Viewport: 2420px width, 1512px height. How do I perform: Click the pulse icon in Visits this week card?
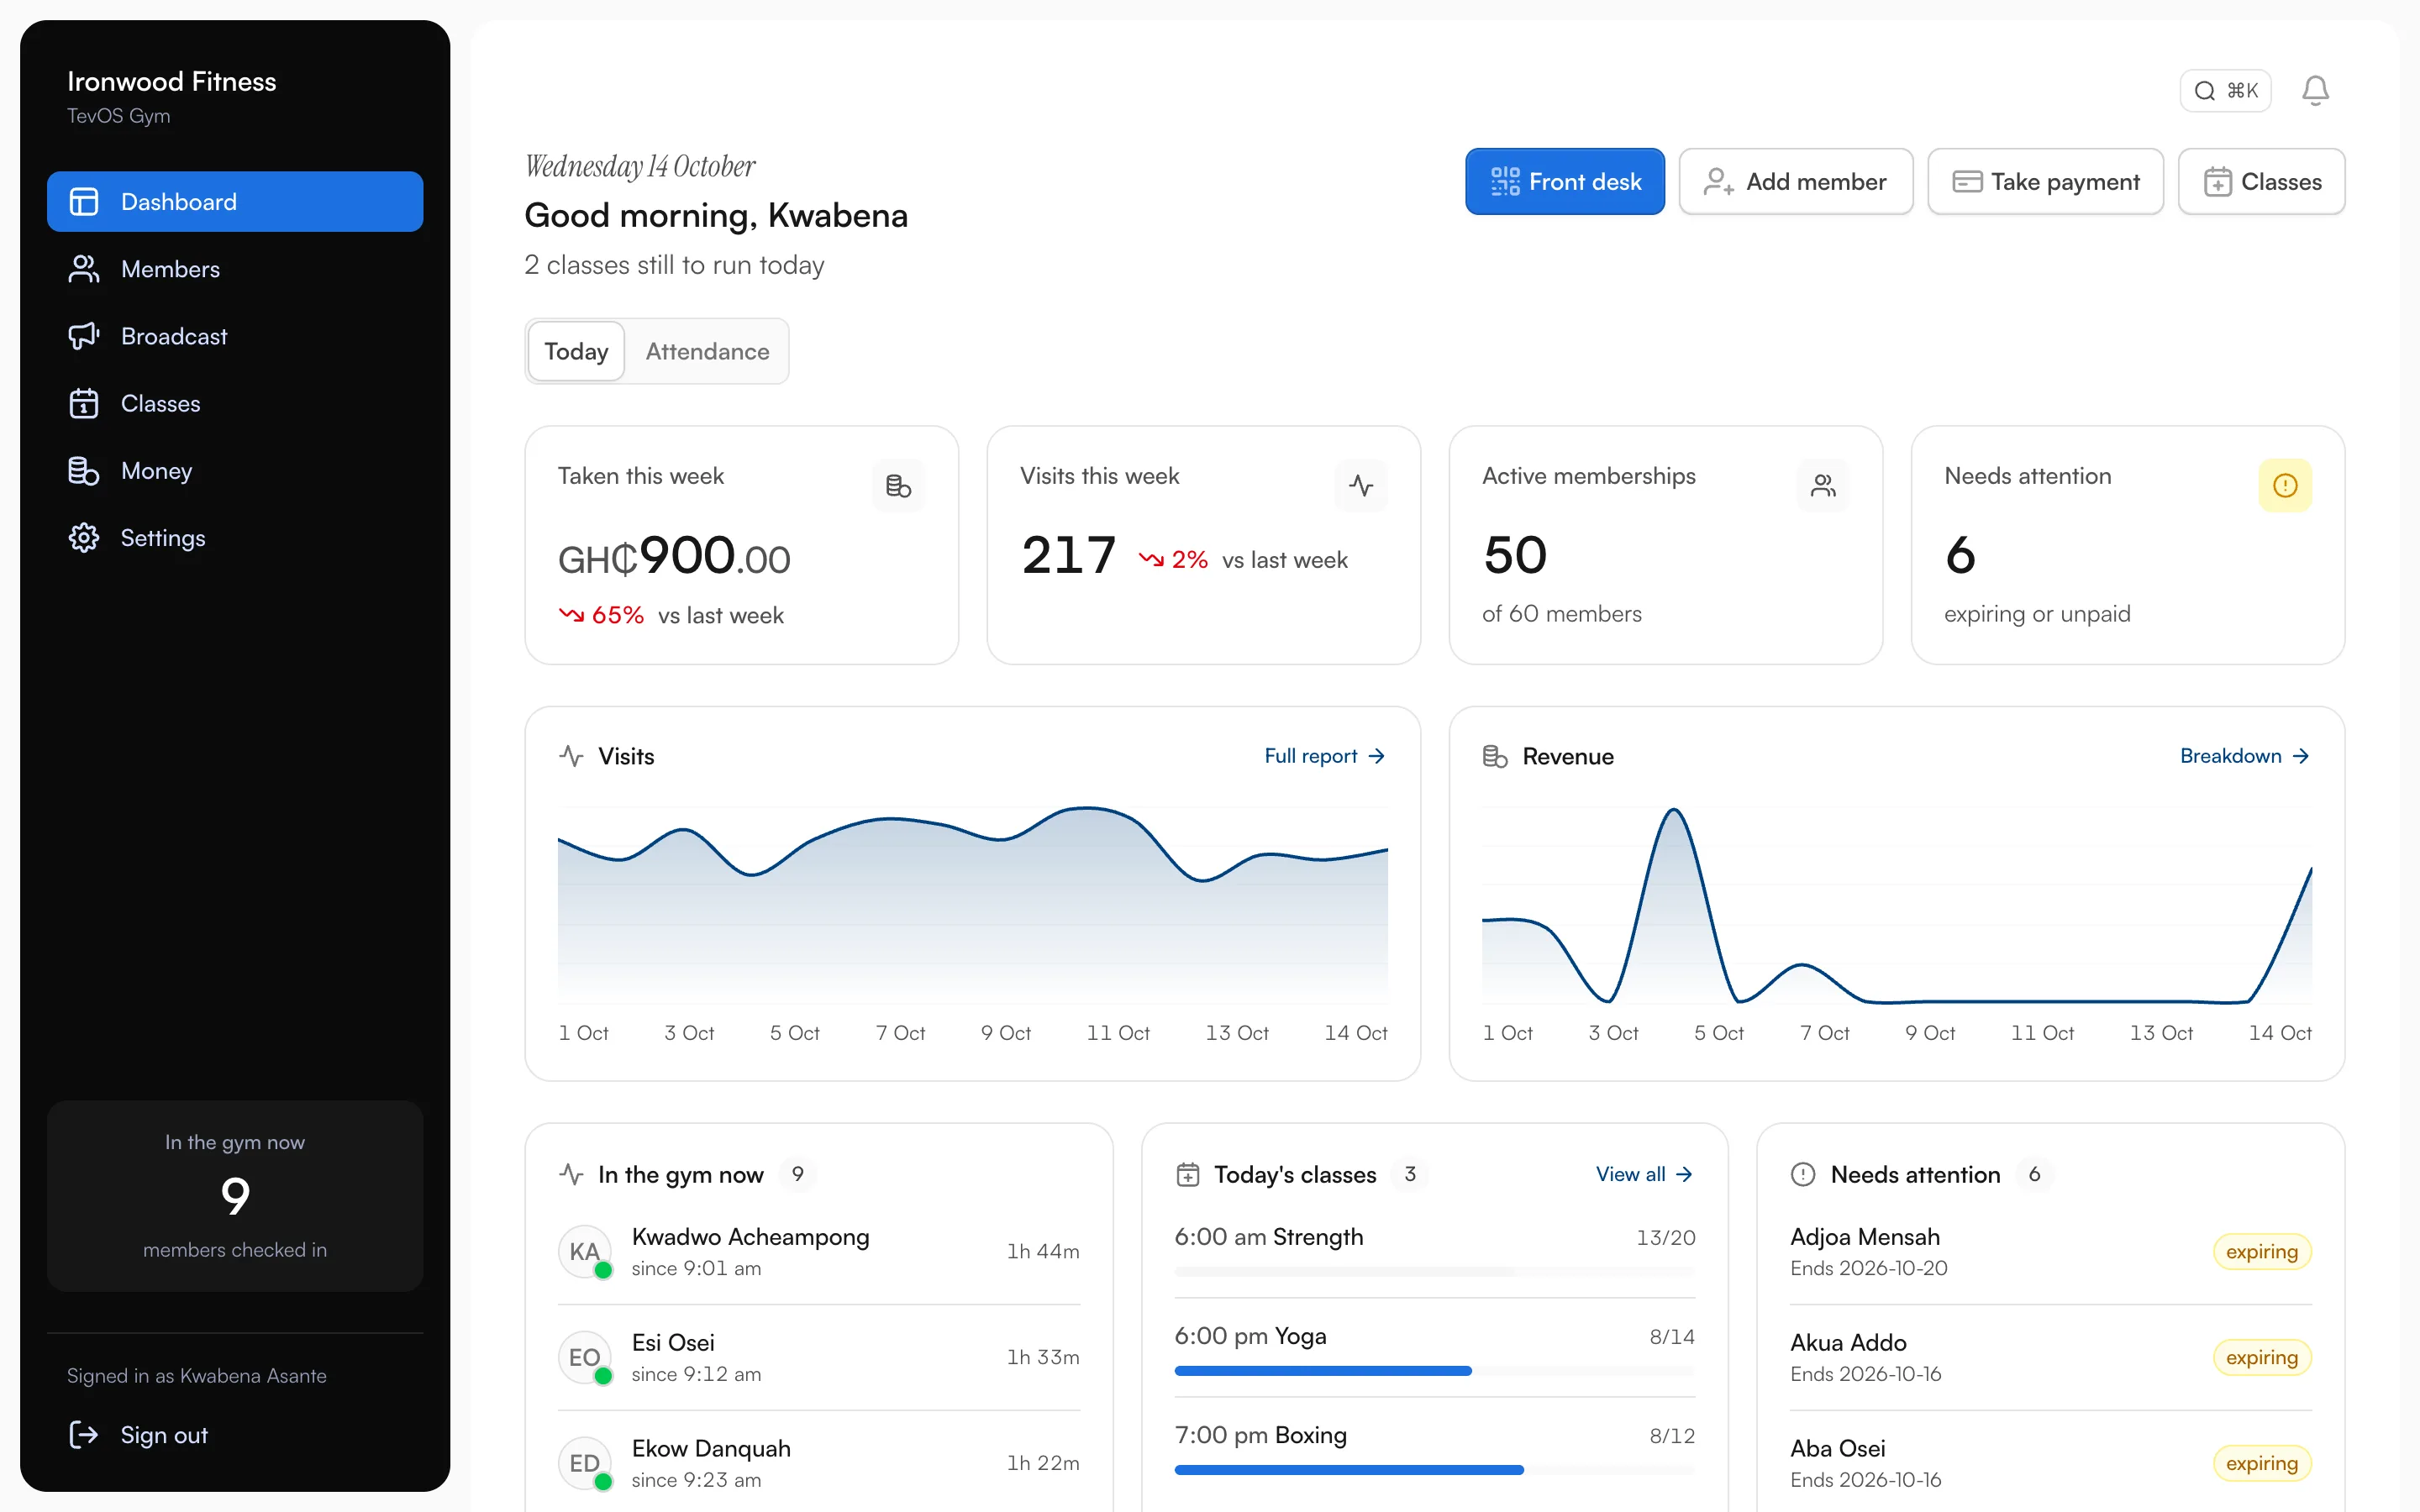click(1361, 486)
